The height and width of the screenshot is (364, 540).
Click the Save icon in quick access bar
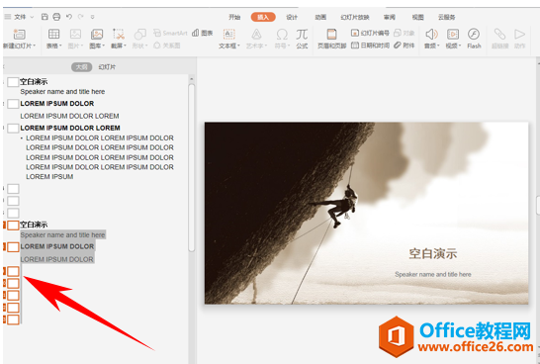tap(45, 17)
